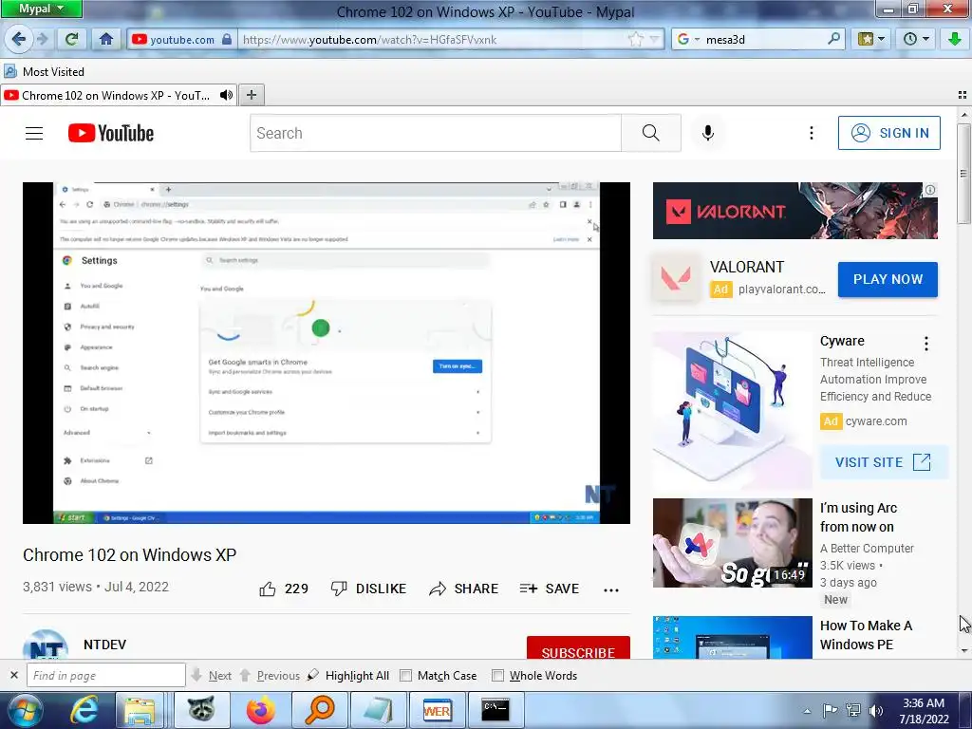Open the bookmarks menu button
Screen dimensions: 972x729
click(x=871, y=39)
